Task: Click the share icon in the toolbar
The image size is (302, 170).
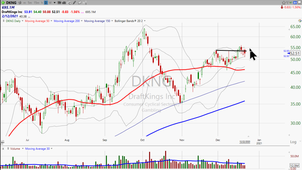Action: click(x=85, y=3)
